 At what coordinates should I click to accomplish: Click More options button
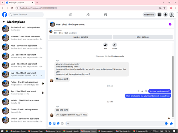point(143,37)
